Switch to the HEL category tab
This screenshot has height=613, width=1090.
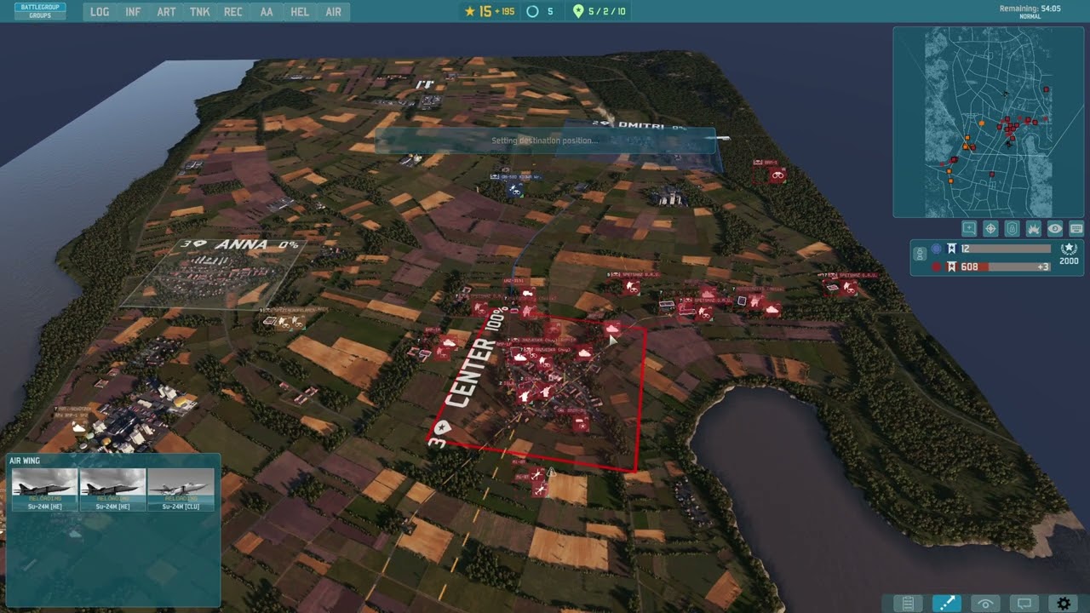point(300,12)
